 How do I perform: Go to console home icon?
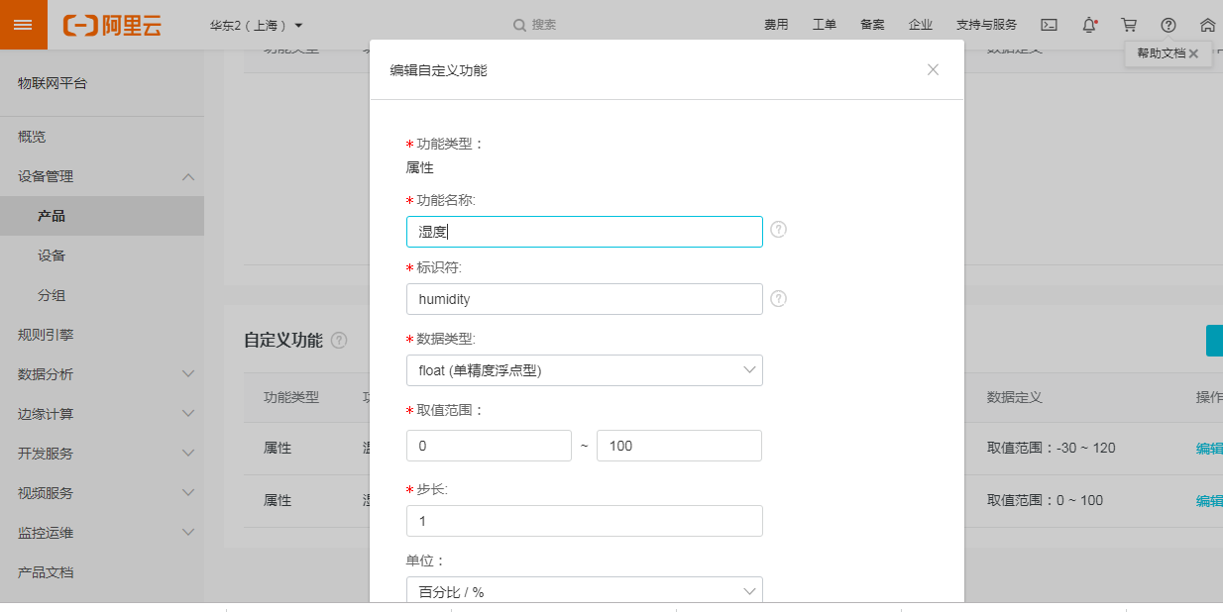tap(1207, 25)
